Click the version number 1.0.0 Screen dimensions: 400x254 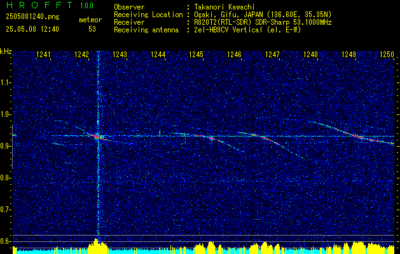(86, 6)
